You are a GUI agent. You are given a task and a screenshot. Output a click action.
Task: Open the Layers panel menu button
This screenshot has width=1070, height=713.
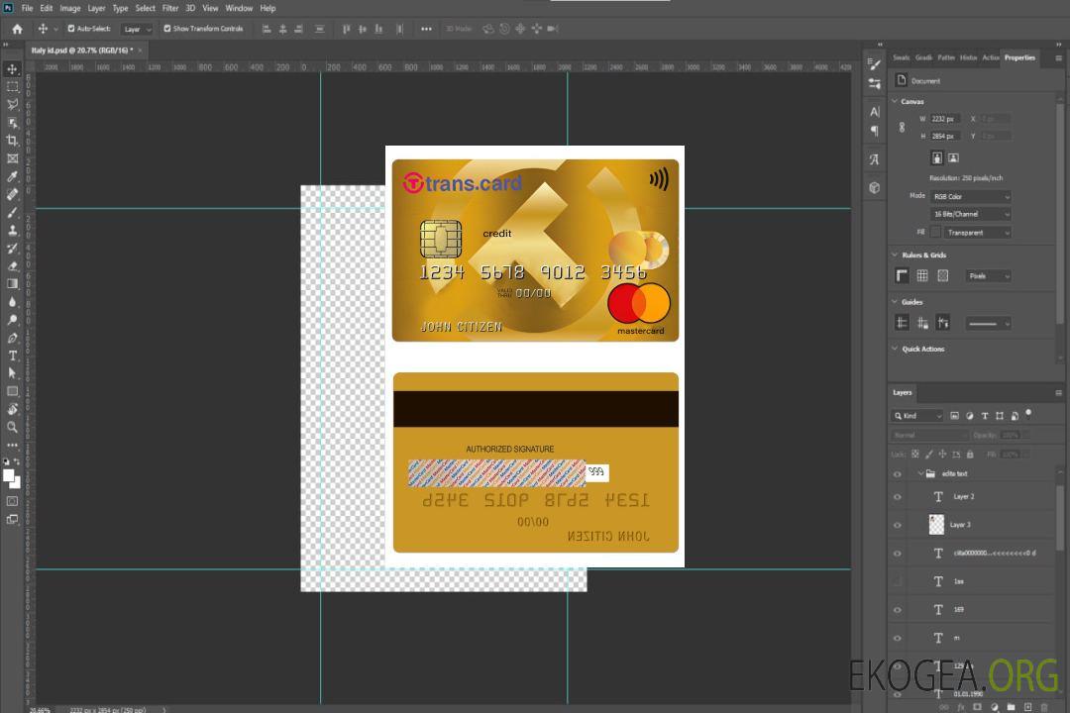tap(1058, 393)
